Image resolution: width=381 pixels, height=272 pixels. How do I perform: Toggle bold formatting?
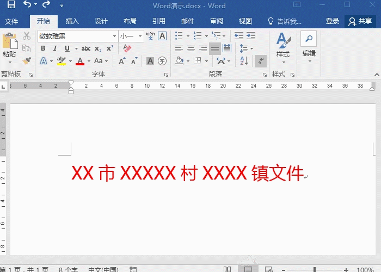(43, 48)
